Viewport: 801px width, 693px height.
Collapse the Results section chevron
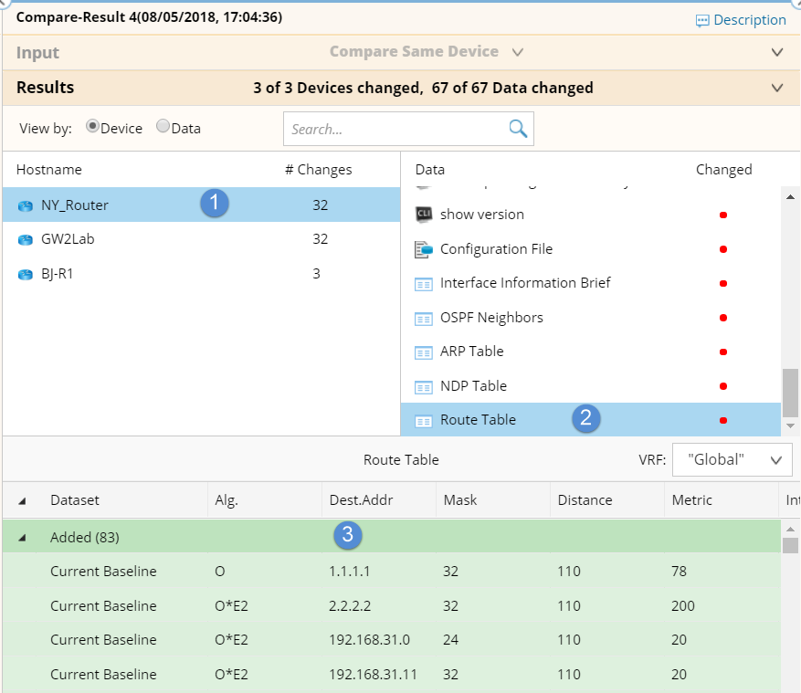tap(777, 89)
